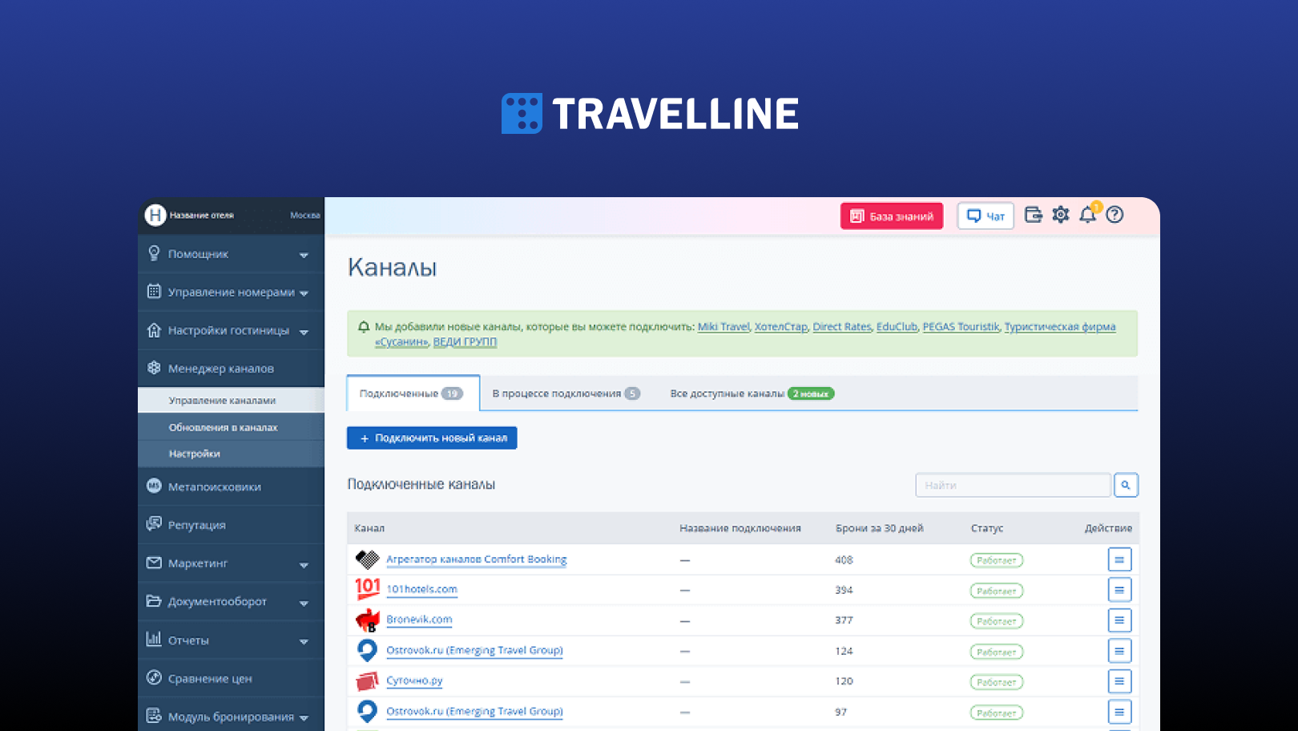Open the search magnifier beside the Найти field
This screenshot has width=1298, height=731.
tap(1126, 485)
